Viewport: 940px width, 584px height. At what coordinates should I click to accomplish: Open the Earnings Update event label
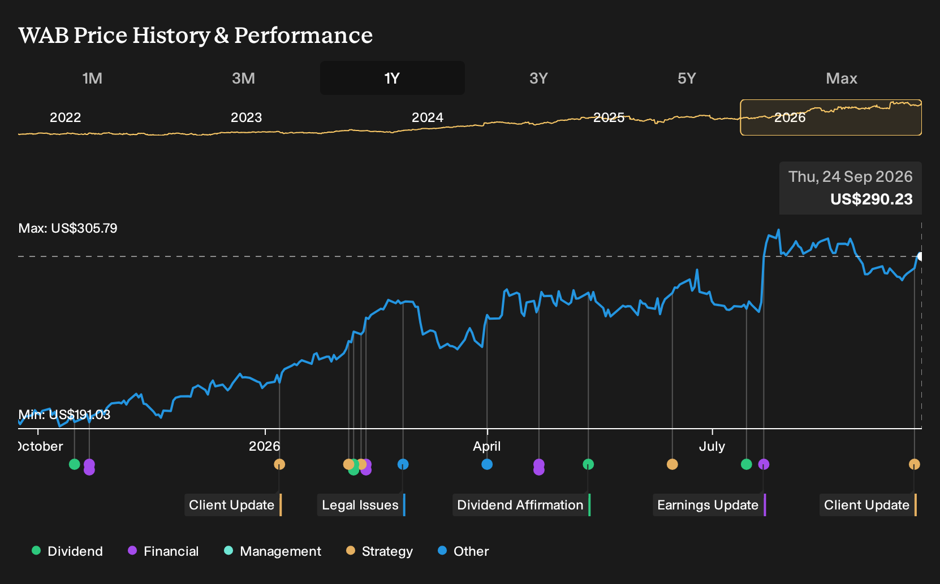click(709, 505)
